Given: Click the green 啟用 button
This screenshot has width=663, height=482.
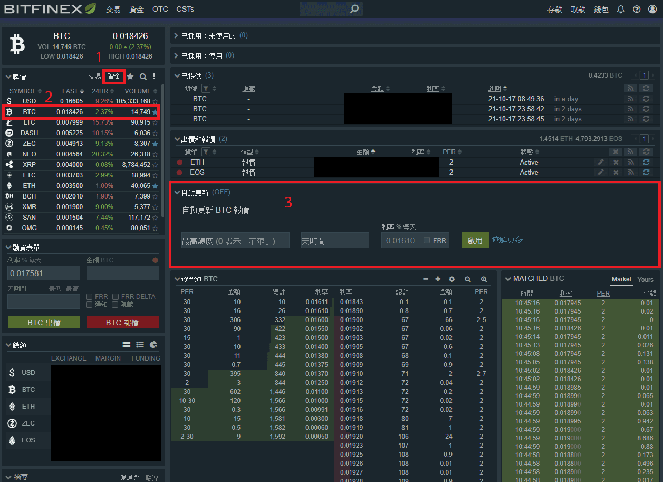Looking at the screenshot, I should point(474,240).
